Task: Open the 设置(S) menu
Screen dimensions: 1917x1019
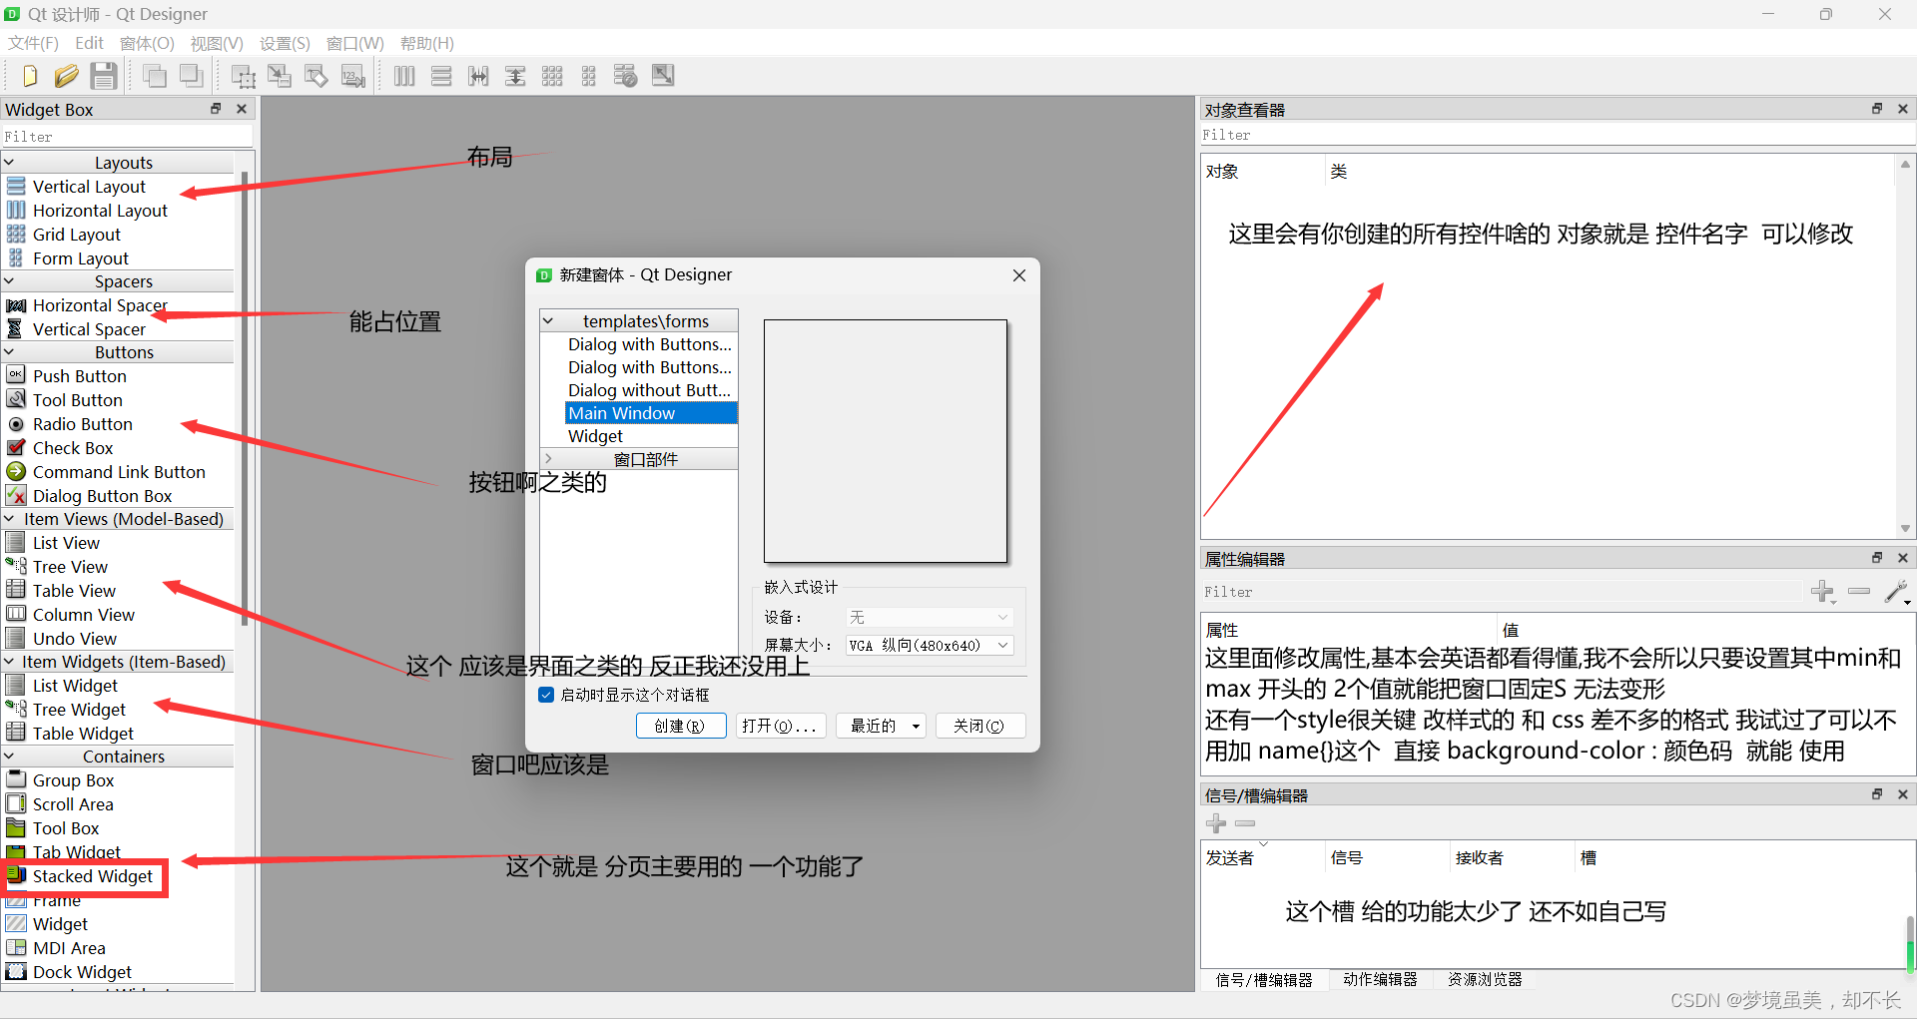Action: (x=284, y=43)
